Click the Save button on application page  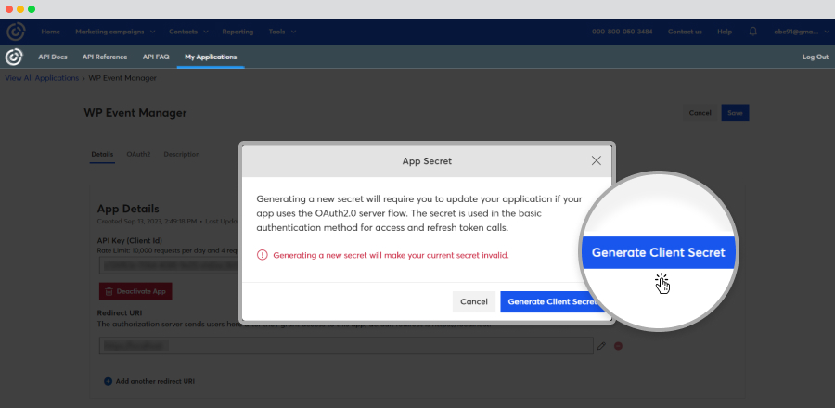coord(735,113)
